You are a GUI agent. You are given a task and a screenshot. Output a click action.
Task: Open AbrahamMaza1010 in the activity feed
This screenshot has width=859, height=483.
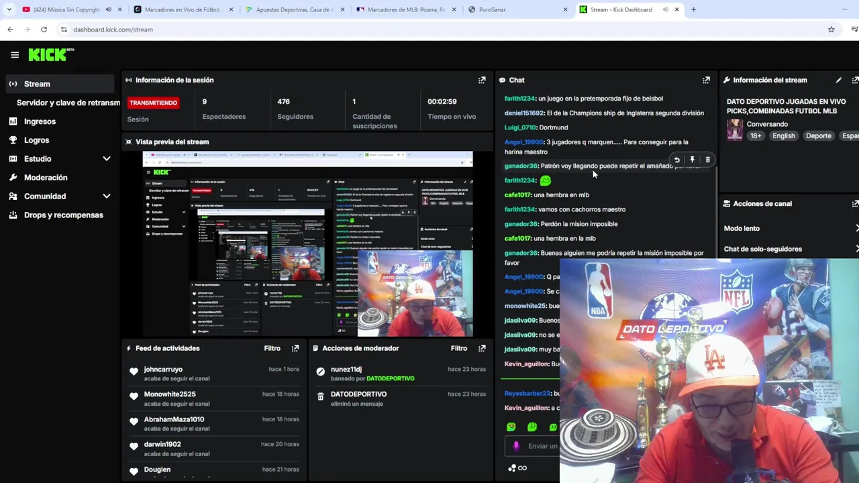coord(174,419)
